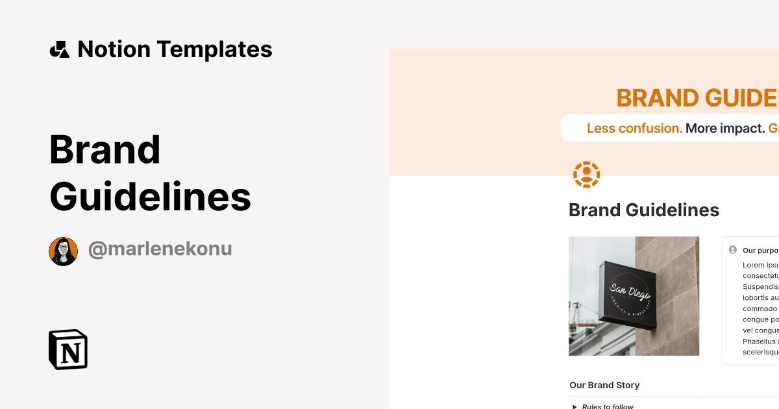Click the Notion cube logo
Screen dimensions: 779x409
pyautogui.click(x=68, y=350)
